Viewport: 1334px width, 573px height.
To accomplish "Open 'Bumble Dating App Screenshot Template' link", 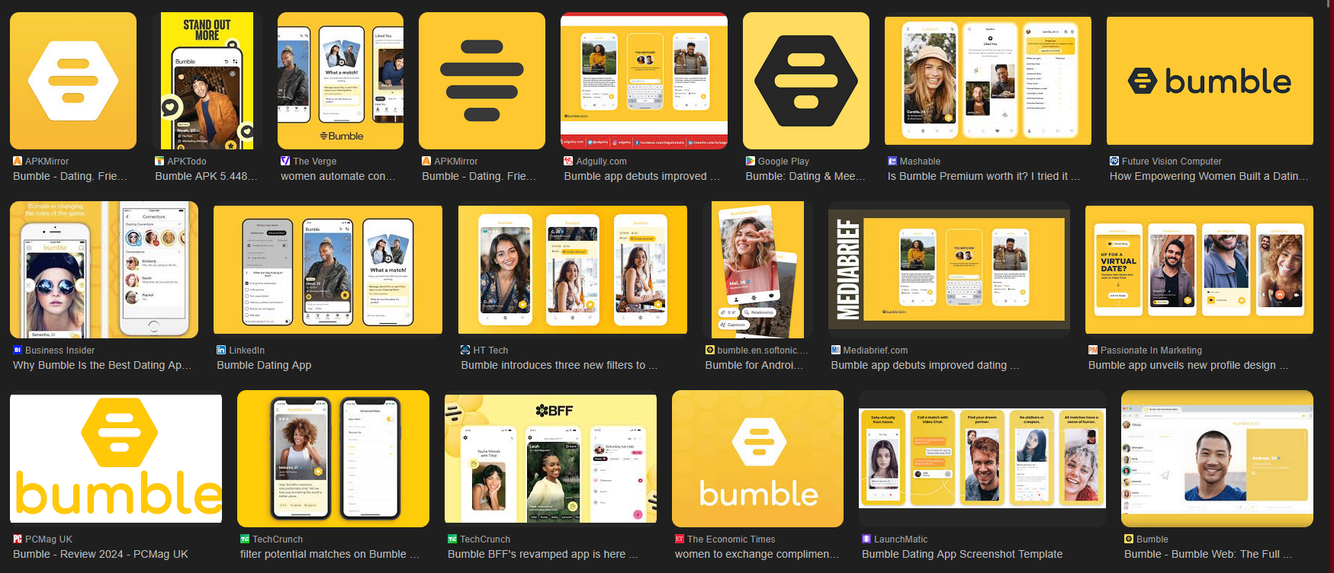I will (962, 554).
